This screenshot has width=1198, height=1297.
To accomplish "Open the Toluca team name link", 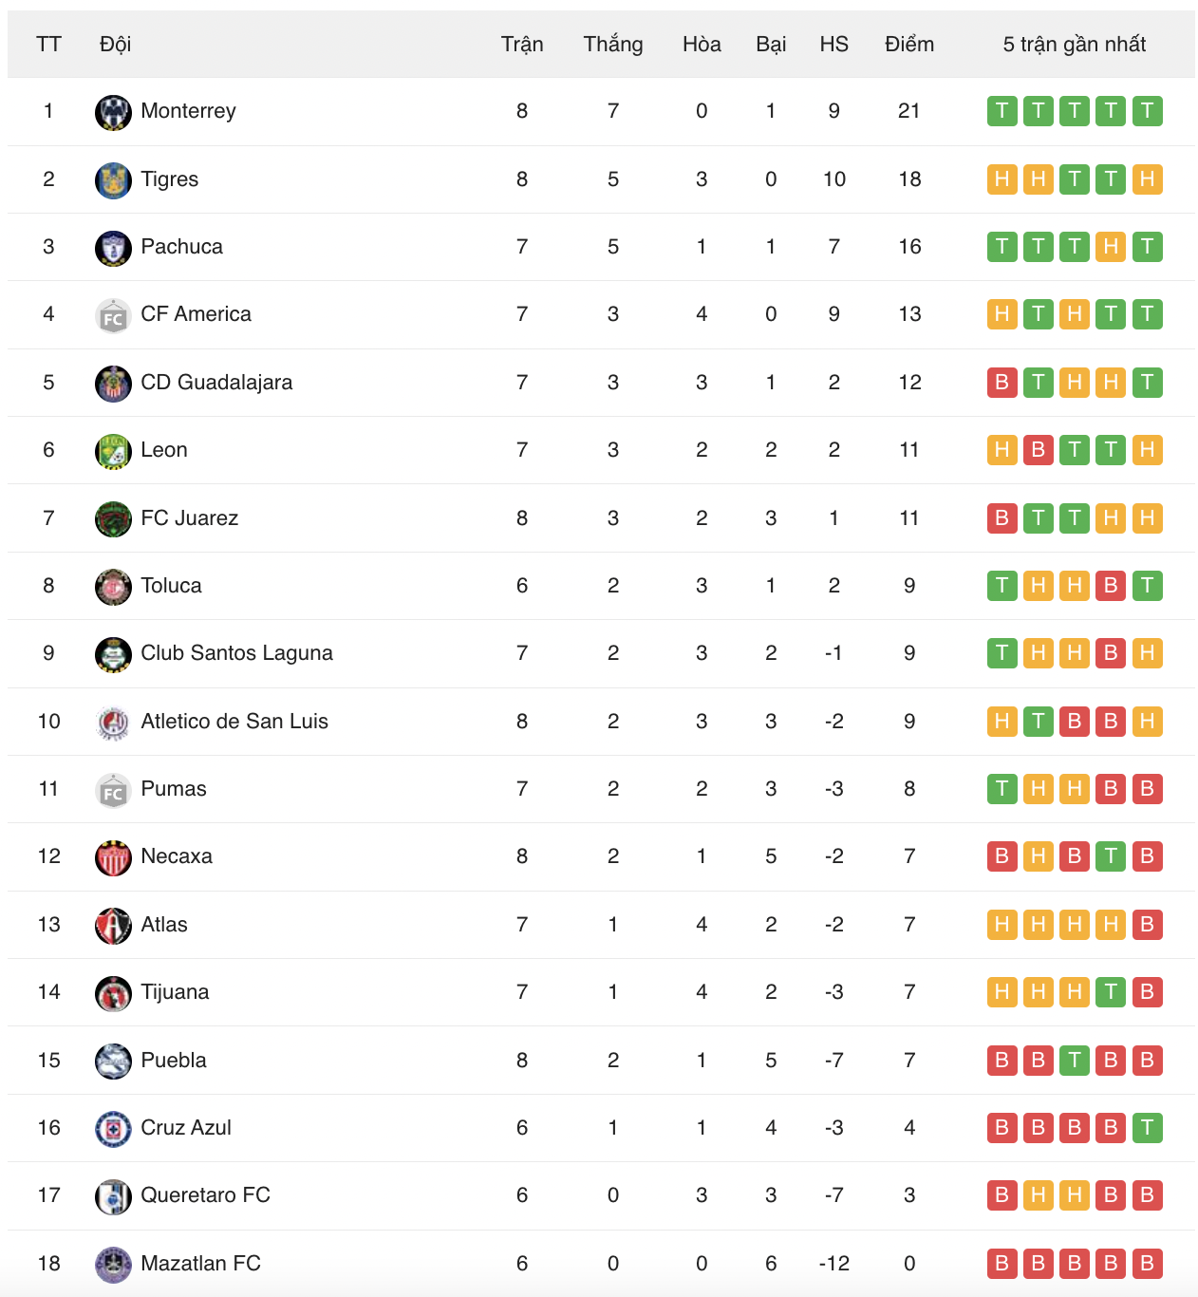I will pyautogui.click(x=171, y=586).
